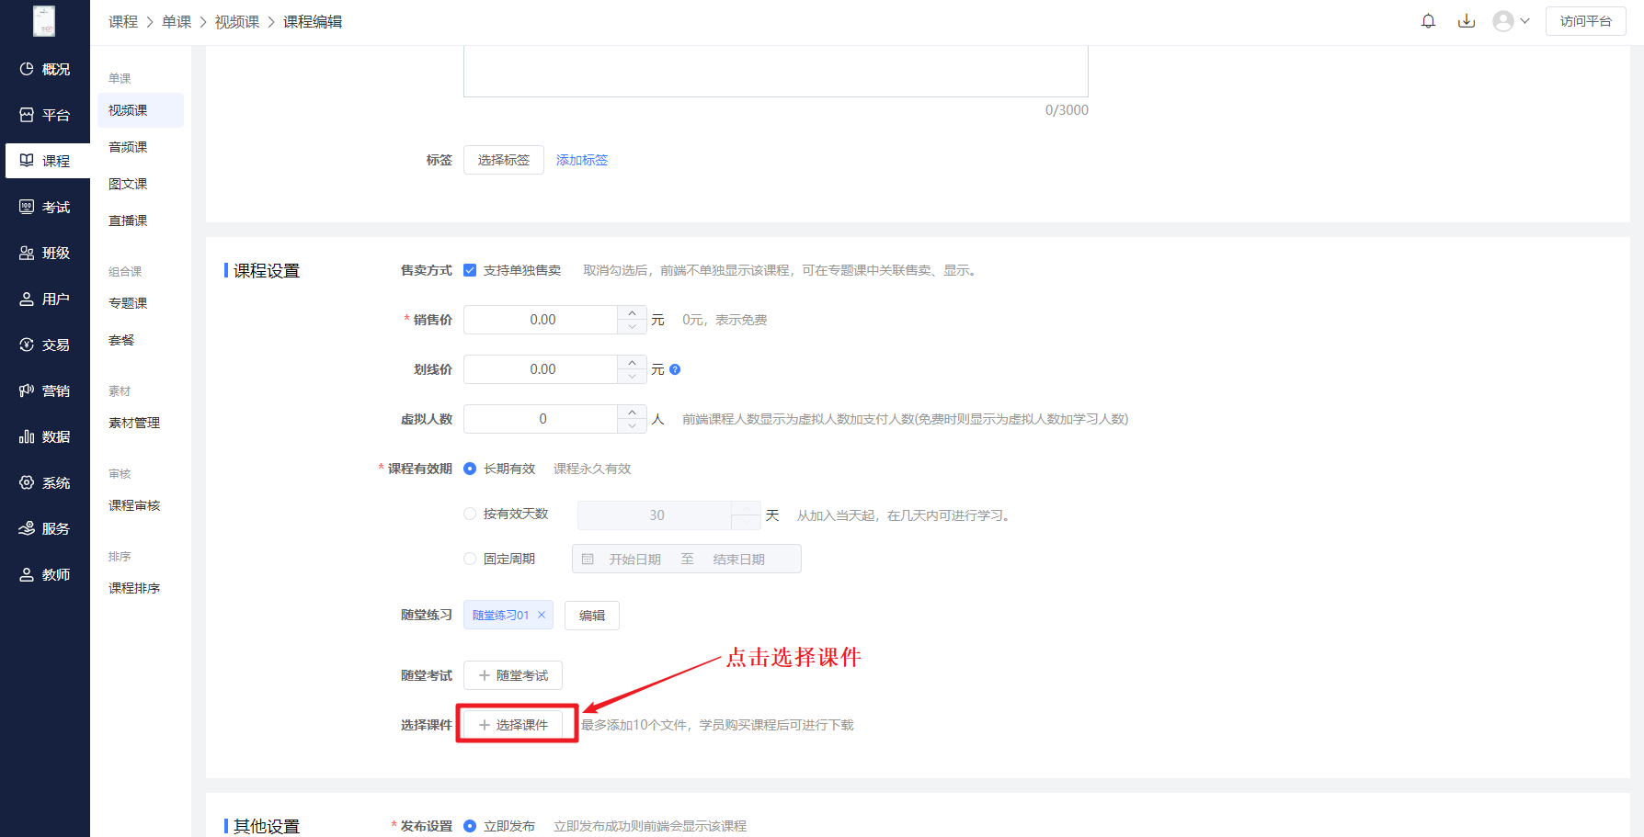Open the notification bell icon

coord(1428,21)
